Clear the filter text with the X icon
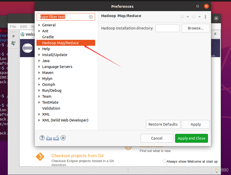This screenshot has height=175, width=231. pyautogui.click(x=91, y=17)
